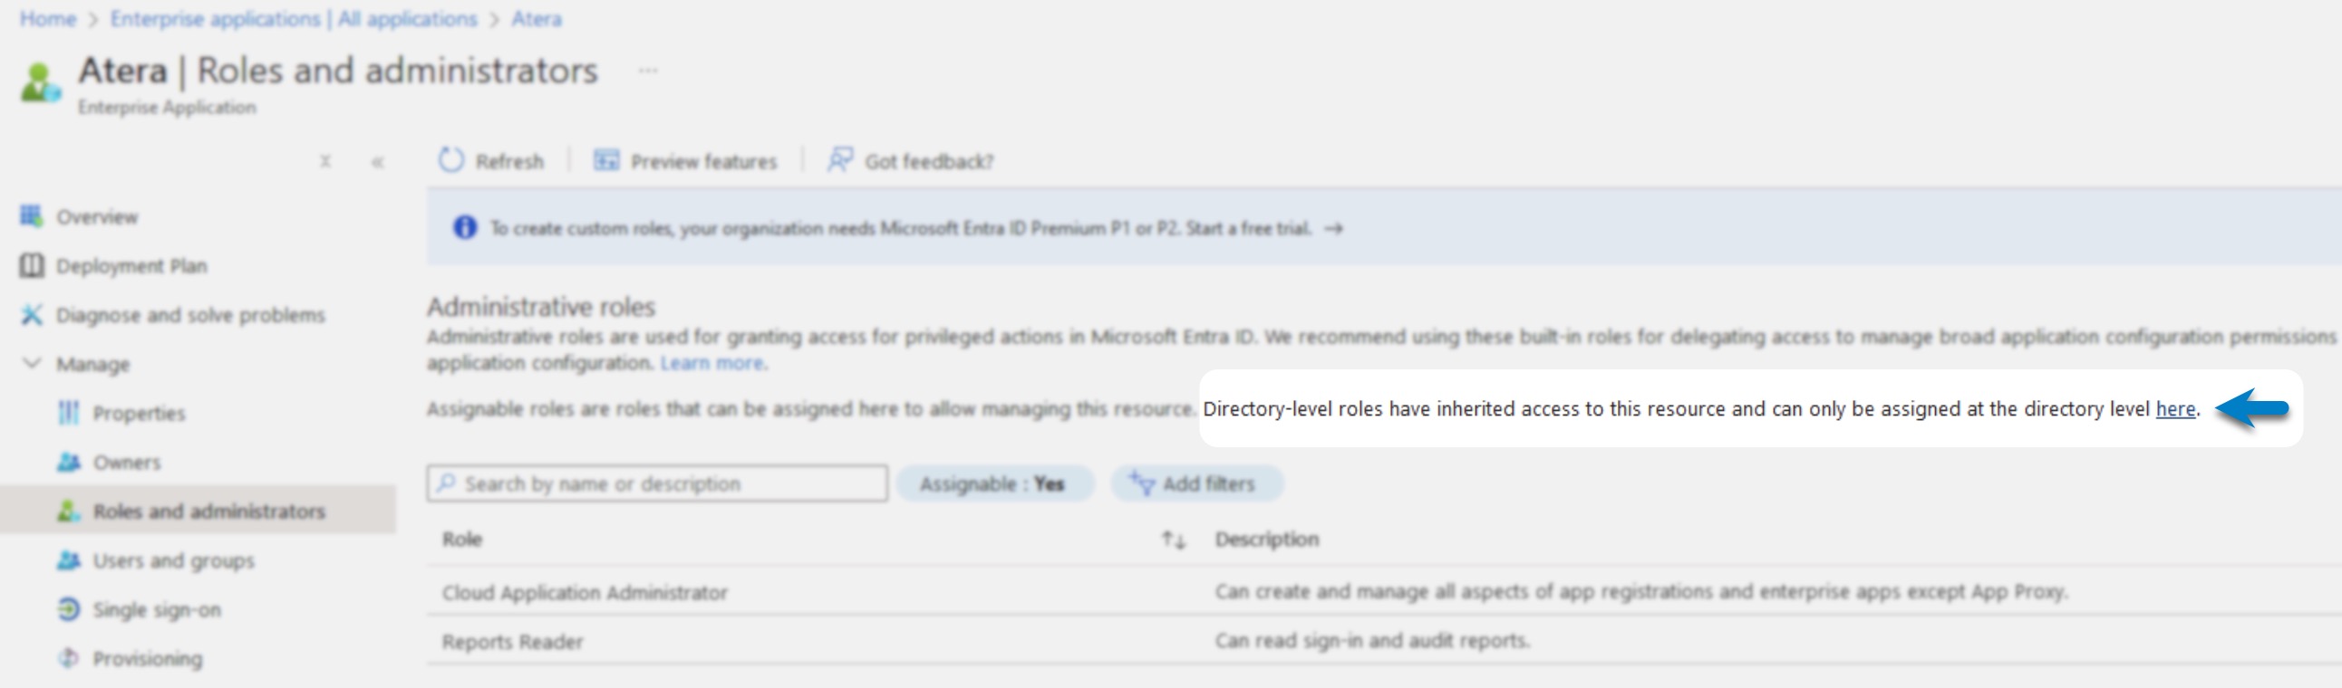This screenshot has width=2342, height=688.
Task: Click the Single sign-on icon
Action: 69,609
